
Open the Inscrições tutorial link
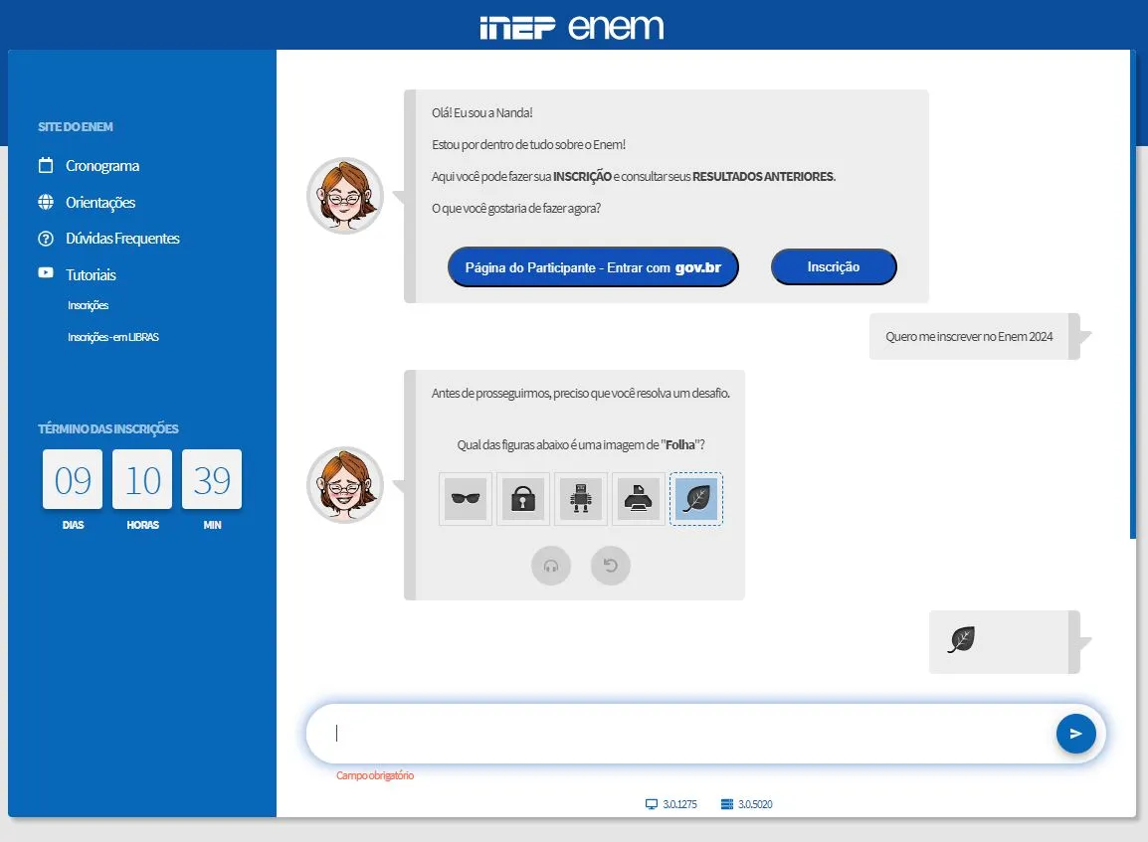[x=88, y=306]
